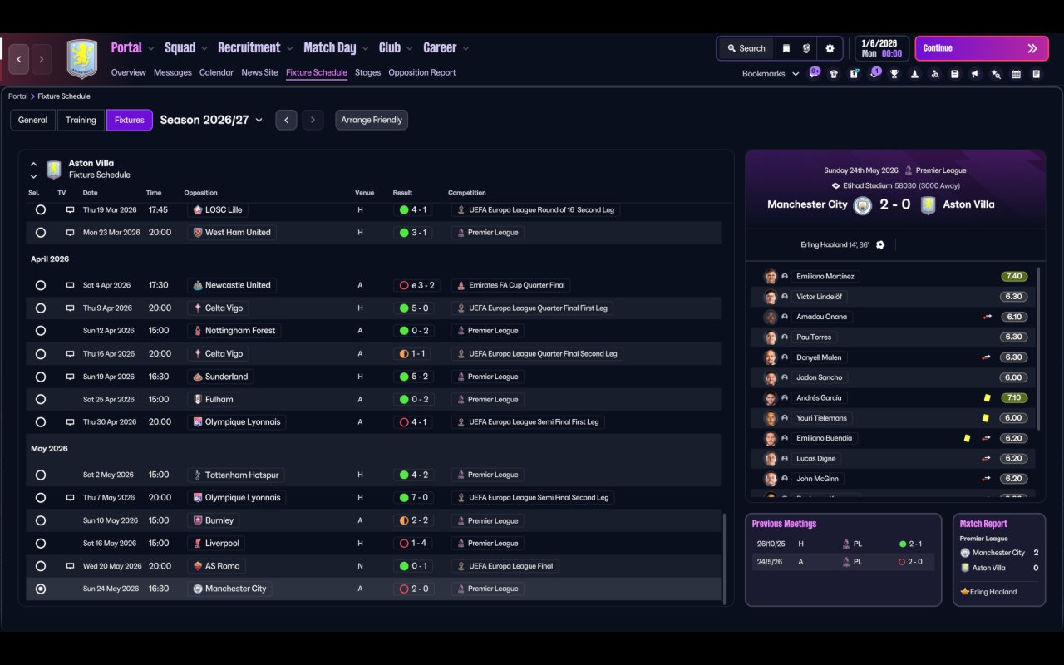The image size is (1064, 665).
Task: Open the globe world icon in top bar
Action: pos(806,48)
